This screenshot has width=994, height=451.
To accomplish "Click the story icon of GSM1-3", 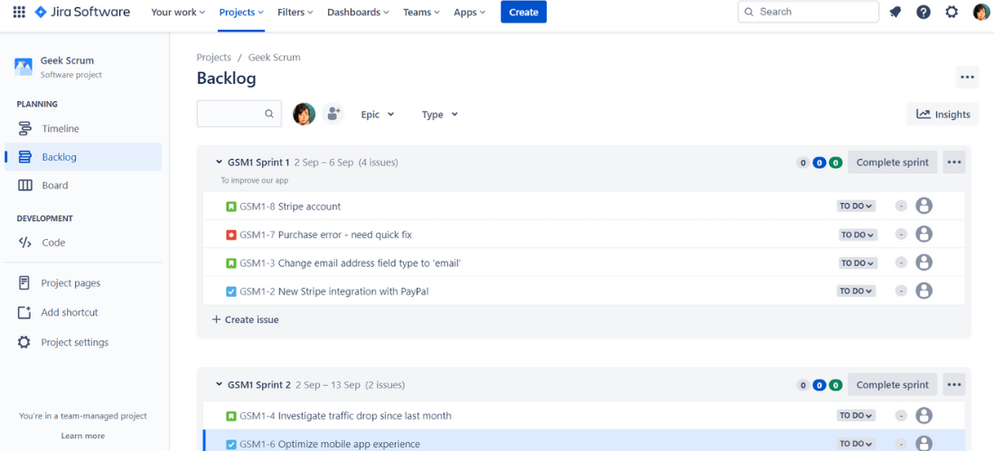I will (231, 263).
